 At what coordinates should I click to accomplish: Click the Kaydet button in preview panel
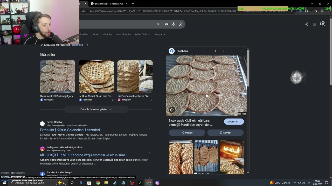pos(225,133)
